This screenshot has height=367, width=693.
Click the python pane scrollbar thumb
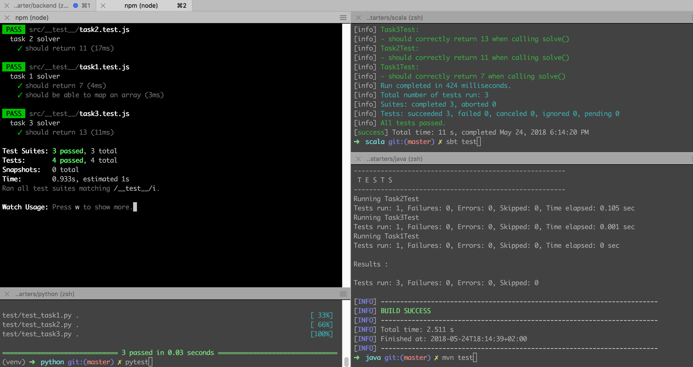pyautogui.click(x=346, y=362)
